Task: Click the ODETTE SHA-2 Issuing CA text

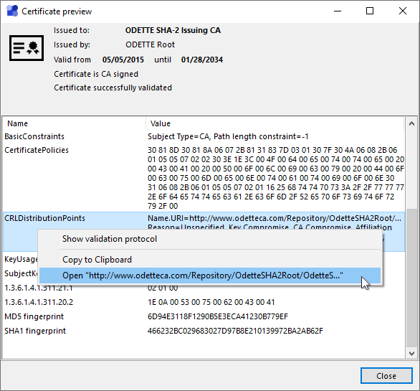Action: click(x=173, y=30)
